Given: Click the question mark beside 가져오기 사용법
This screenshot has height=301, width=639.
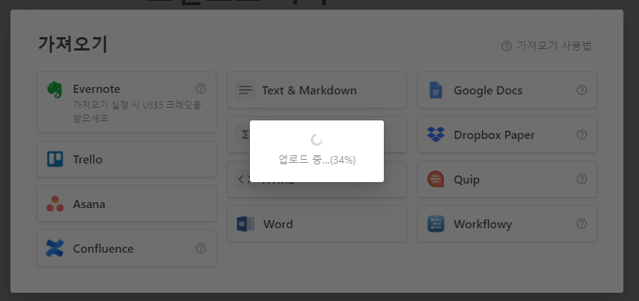Looking at the screenshot, I should [x=506, y=46].
